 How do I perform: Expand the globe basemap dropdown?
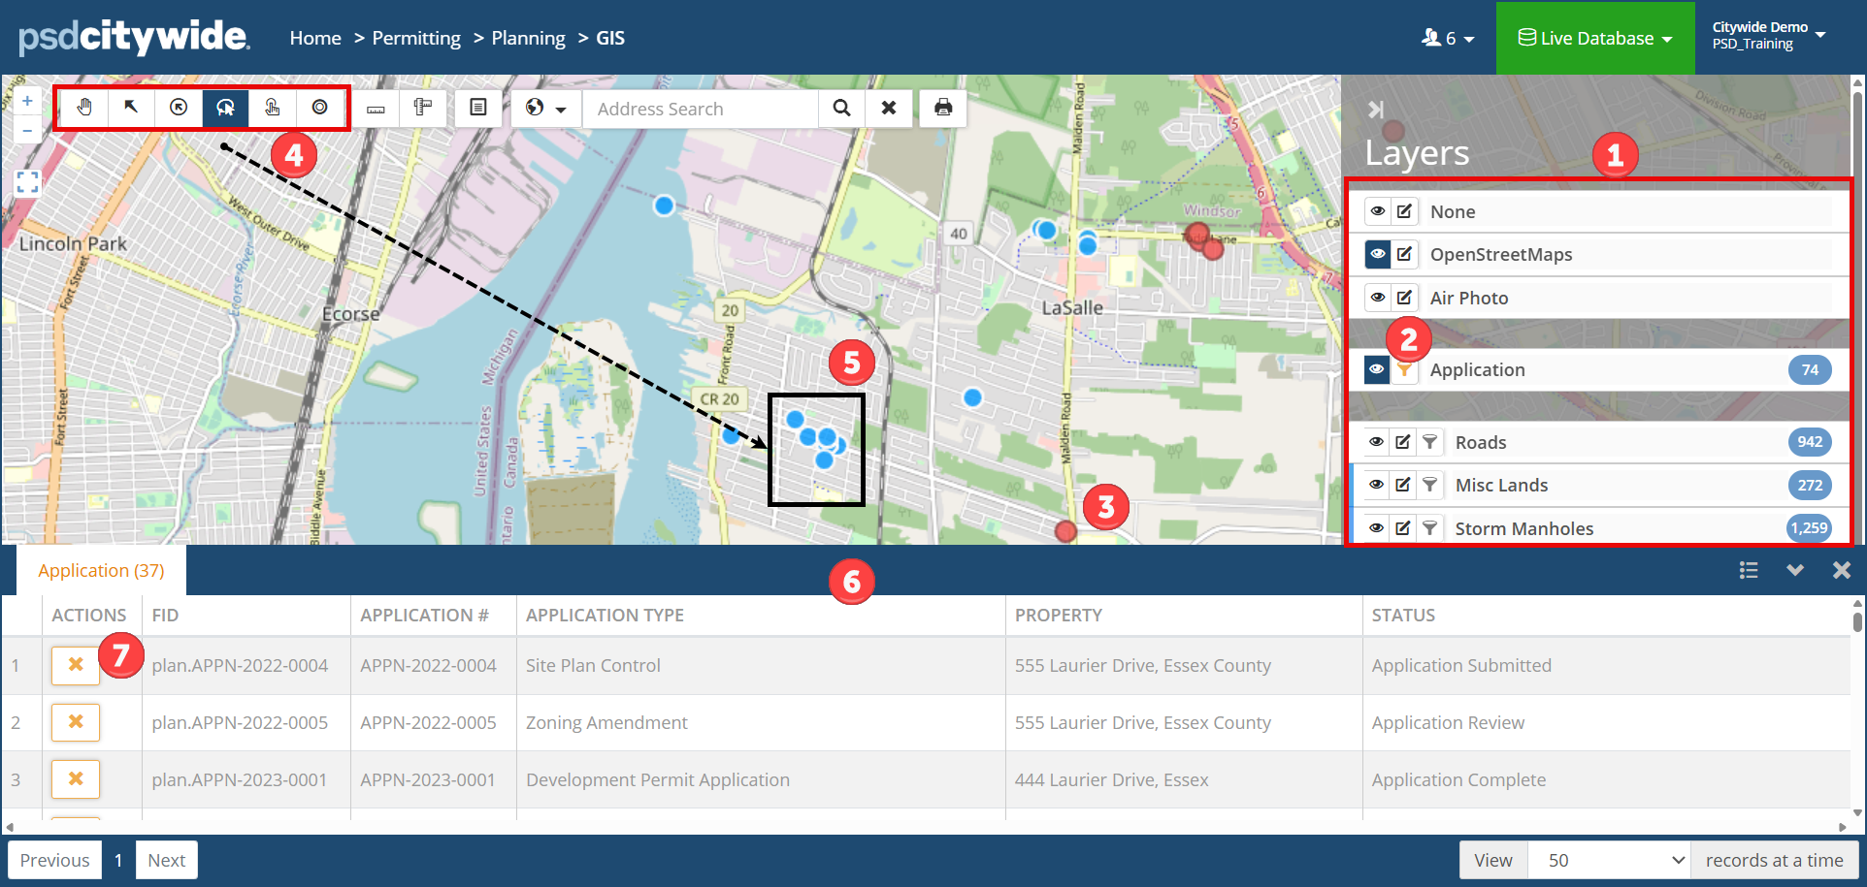coord(545,108)
